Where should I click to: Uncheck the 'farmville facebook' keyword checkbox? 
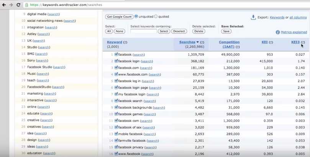tap(116, 141)
